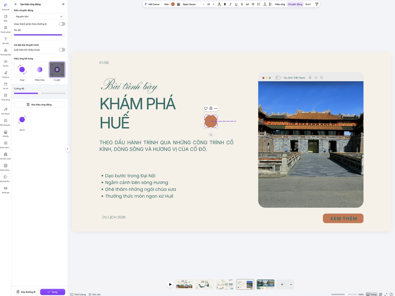Toggle underline text formatting
This screenshot has height=296, width=395.
[236, 4]
